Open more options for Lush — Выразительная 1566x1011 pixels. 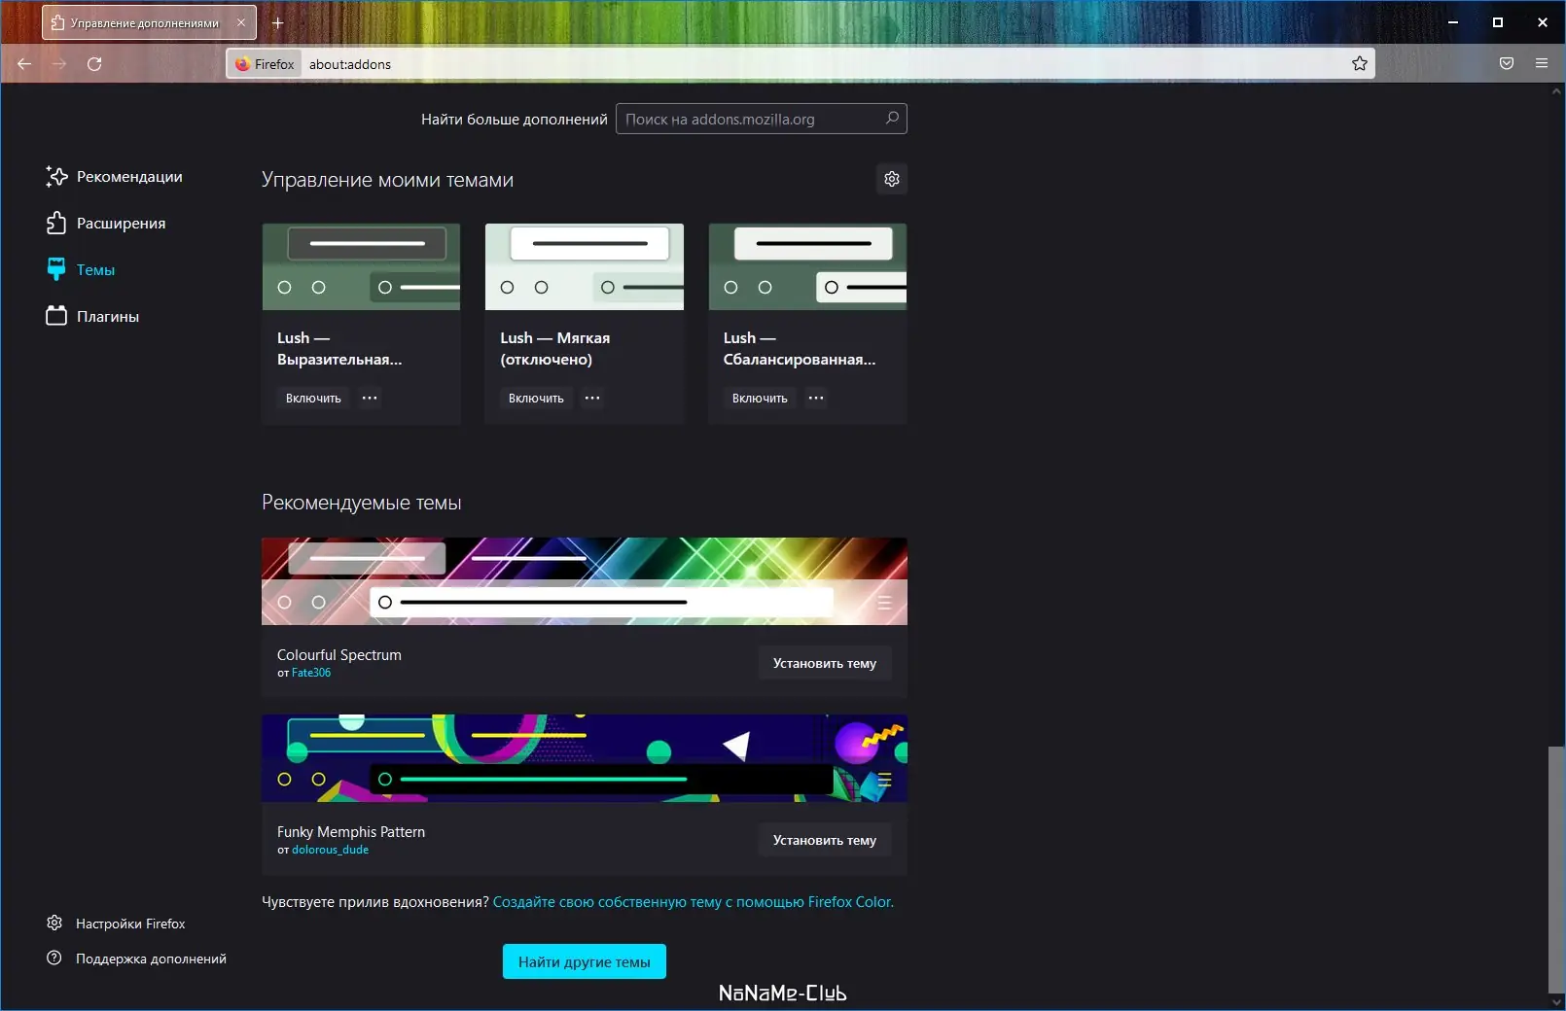click(x=370, y=399)
